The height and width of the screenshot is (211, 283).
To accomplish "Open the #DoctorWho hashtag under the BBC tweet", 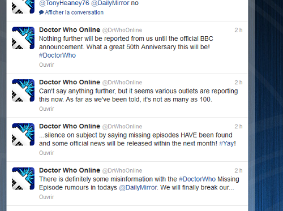I will [57, 55].
